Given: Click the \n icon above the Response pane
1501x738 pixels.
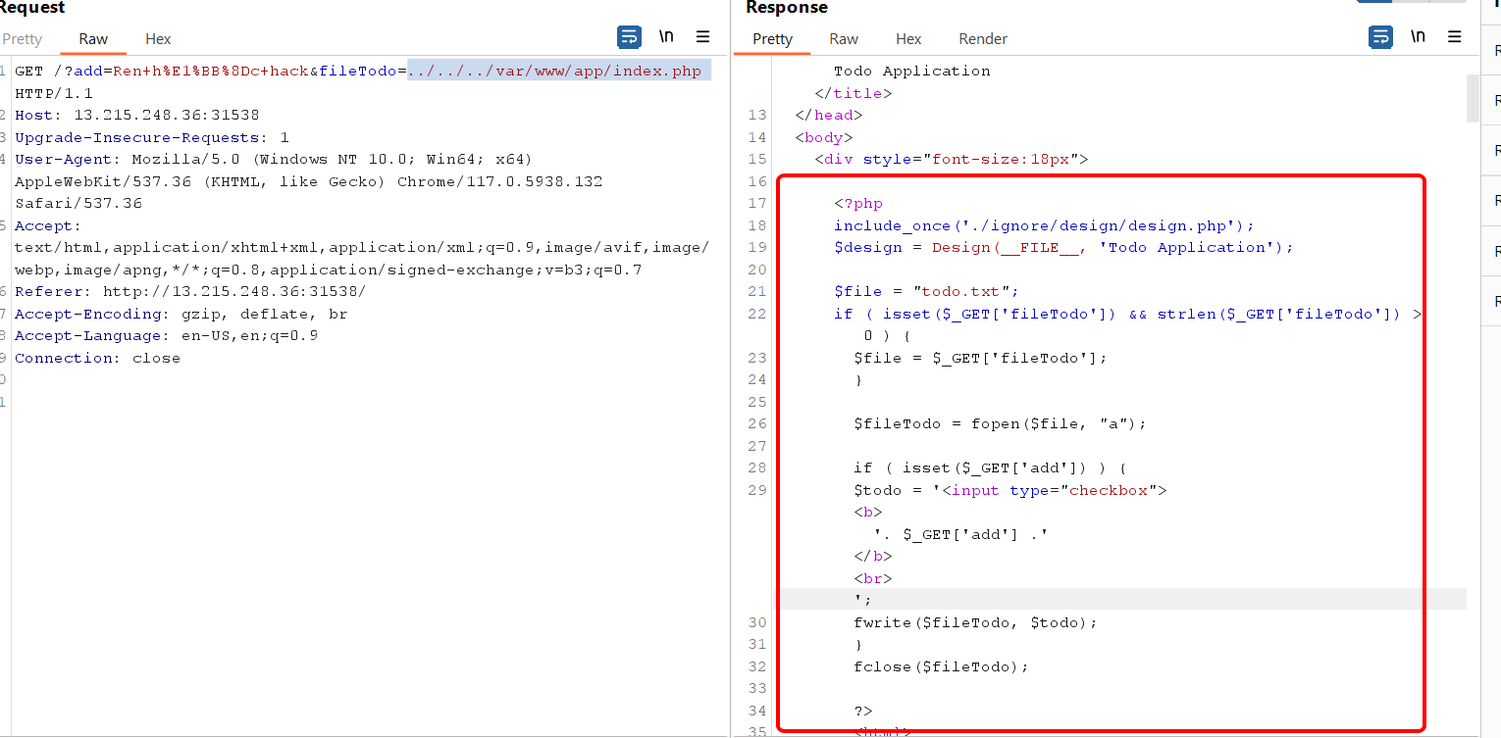Looking at the screenshot, I should coord(1418,35).
